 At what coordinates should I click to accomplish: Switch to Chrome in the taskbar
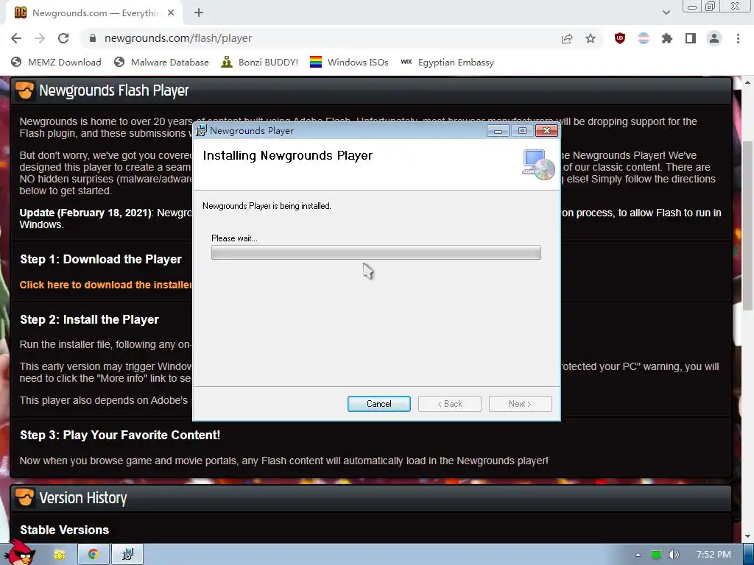94,555
